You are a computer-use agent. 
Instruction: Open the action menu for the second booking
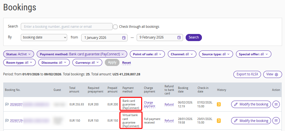[x=276, y=120]
